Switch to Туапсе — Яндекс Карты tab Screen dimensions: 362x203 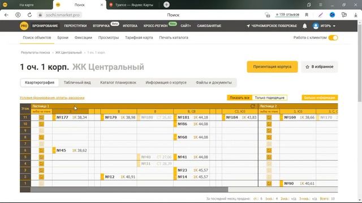[134, 5]
